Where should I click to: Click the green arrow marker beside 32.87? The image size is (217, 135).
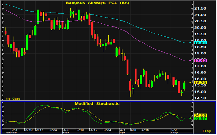(190, 118)
